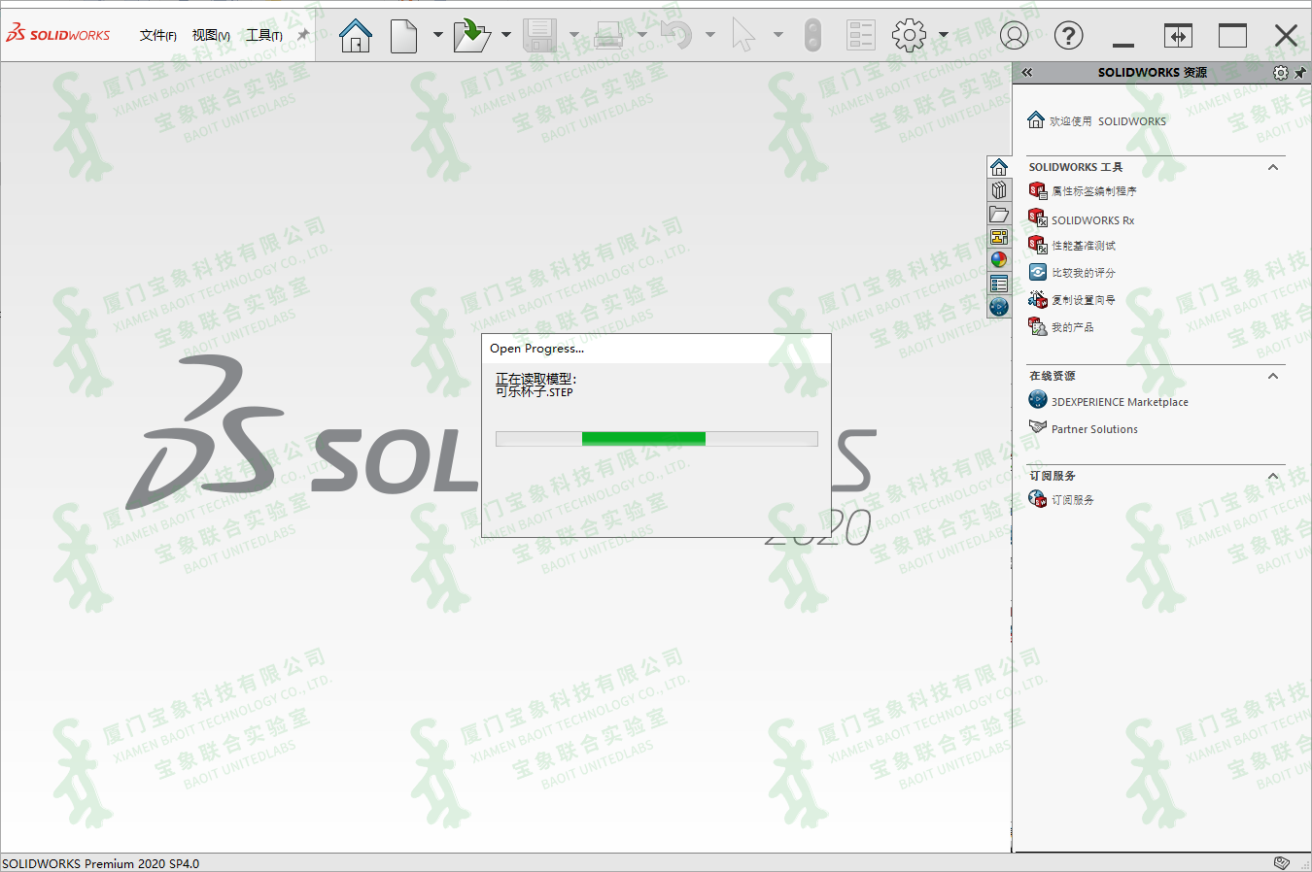Click the Rebuild traffic light icon

pyautogui.click(x=813, y=36)
